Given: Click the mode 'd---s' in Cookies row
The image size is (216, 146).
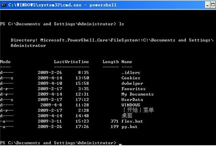Looking at the screenshot, I should tap(7, 78).
